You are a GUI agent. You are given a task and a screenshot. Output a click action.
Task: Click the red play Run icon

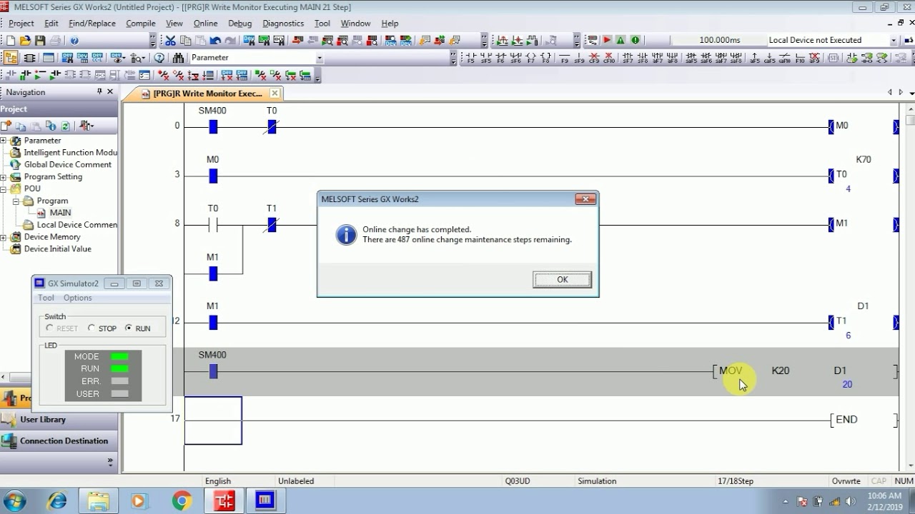[x=607, y=40]
